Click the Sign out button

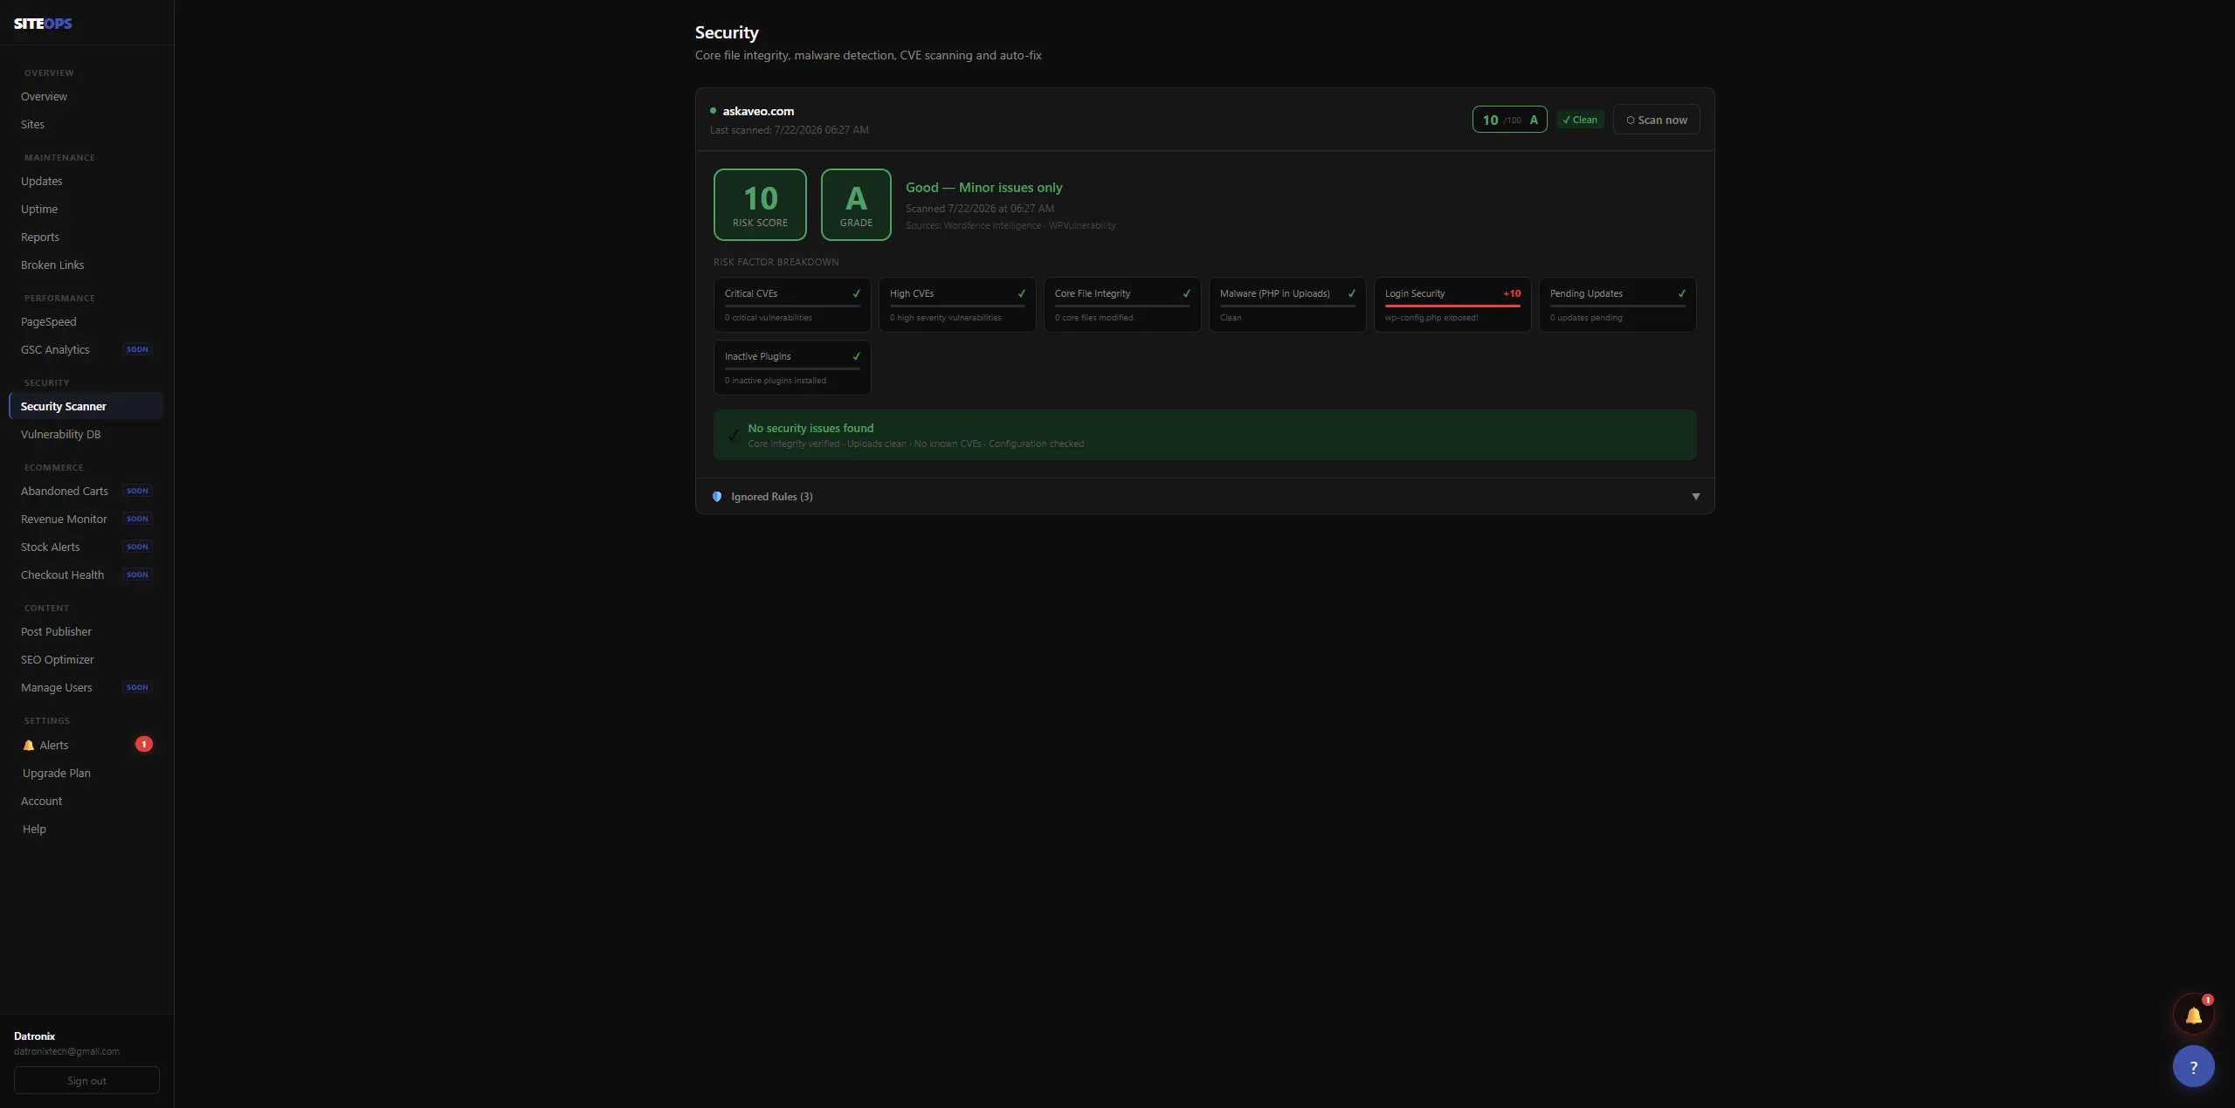click(86, 1080)
